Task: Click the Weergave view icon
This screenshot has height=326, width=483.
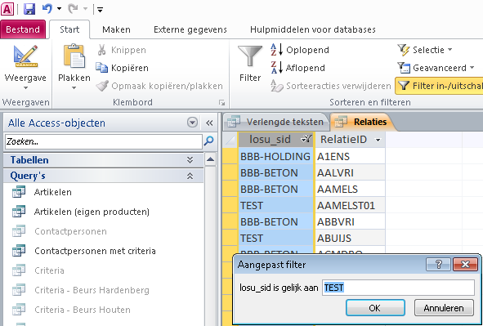Action: (25, 56)
